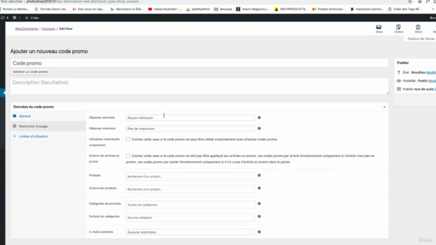Open the Des cours en lign bookmark
The width and height of the screenshot is (436, 245).
point(89,9)
